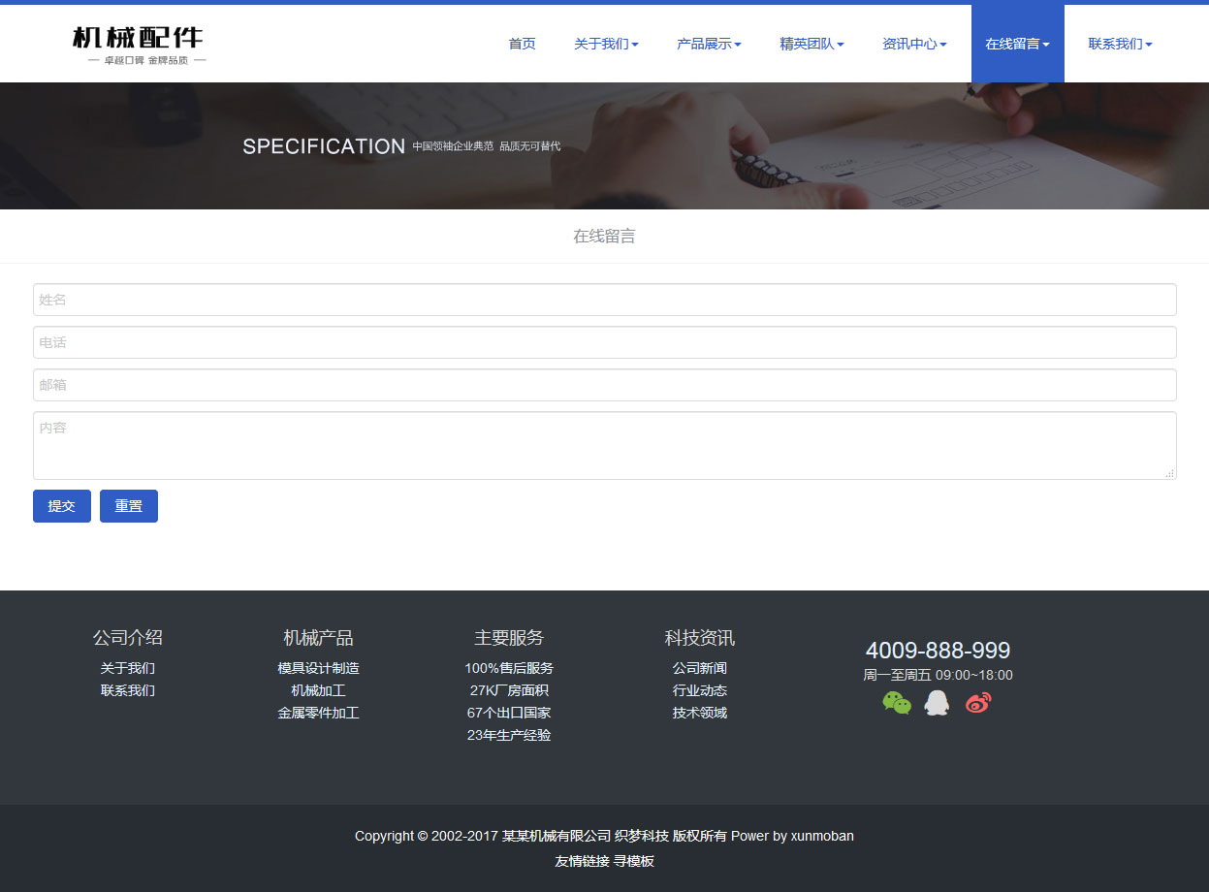1209x892 pixels.
Task: Click the WeChat icon in footer
Action: 897,703
